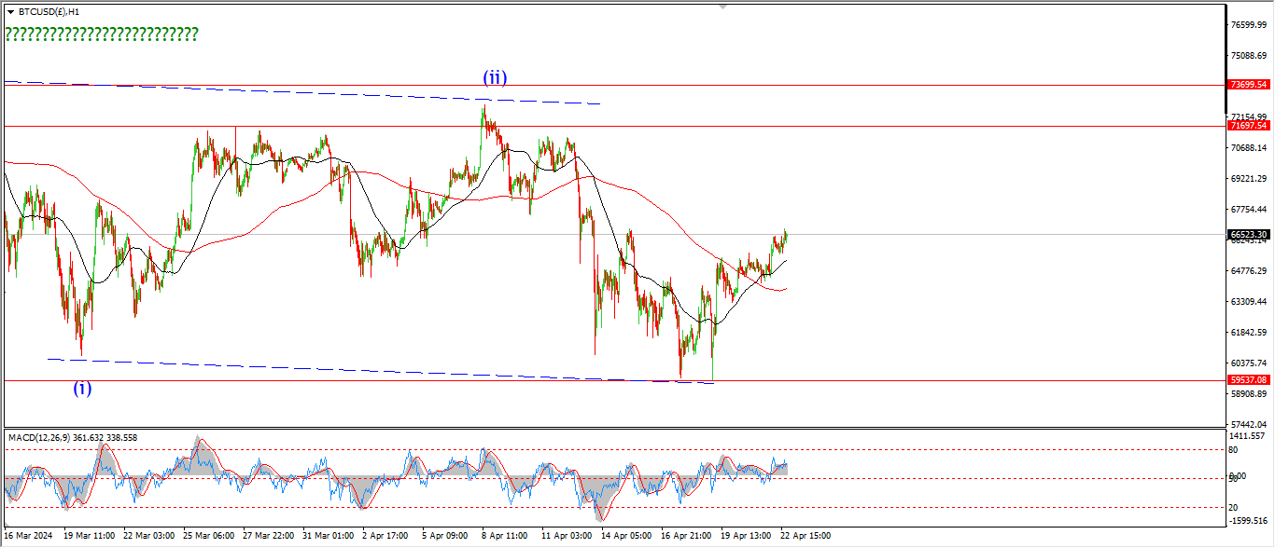Select the blue (ii) wave label

(495, 78)
